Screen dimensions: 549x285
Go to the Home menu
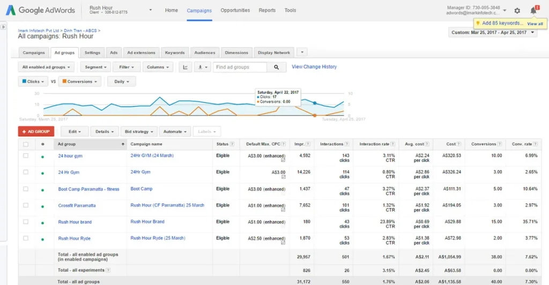point(172,10)
